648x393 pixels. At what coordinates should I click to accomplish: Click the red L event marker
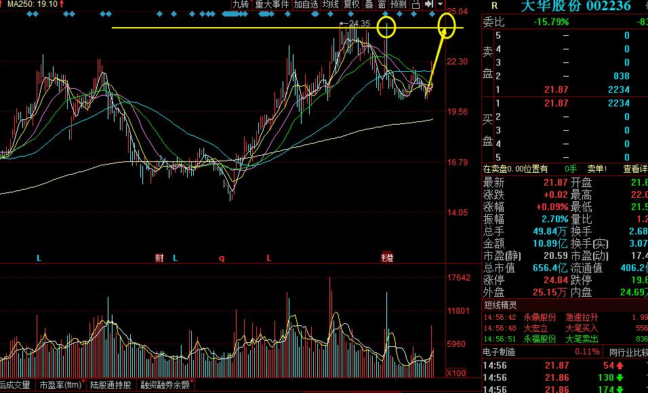pos(268,258)
